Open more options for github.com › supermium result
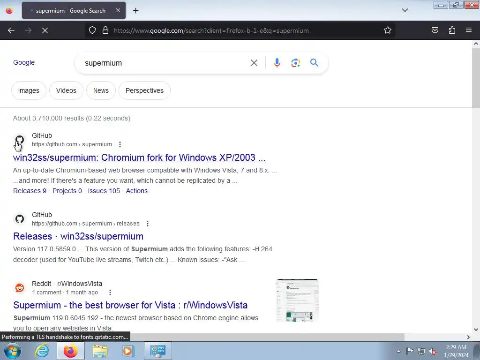 (120, 144)
